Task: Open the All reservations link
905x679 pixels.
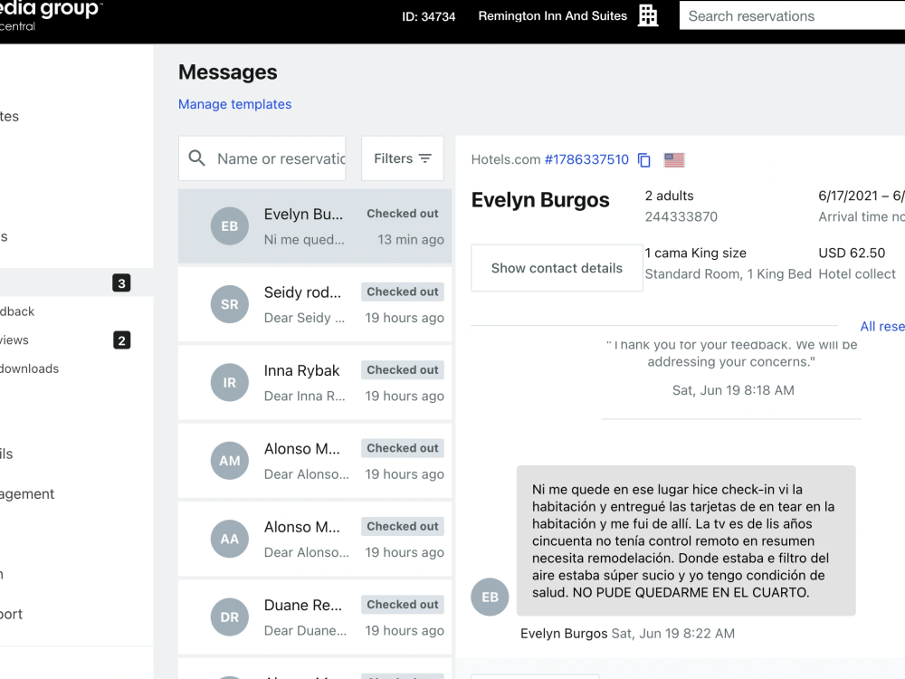Action: [881, 326]
